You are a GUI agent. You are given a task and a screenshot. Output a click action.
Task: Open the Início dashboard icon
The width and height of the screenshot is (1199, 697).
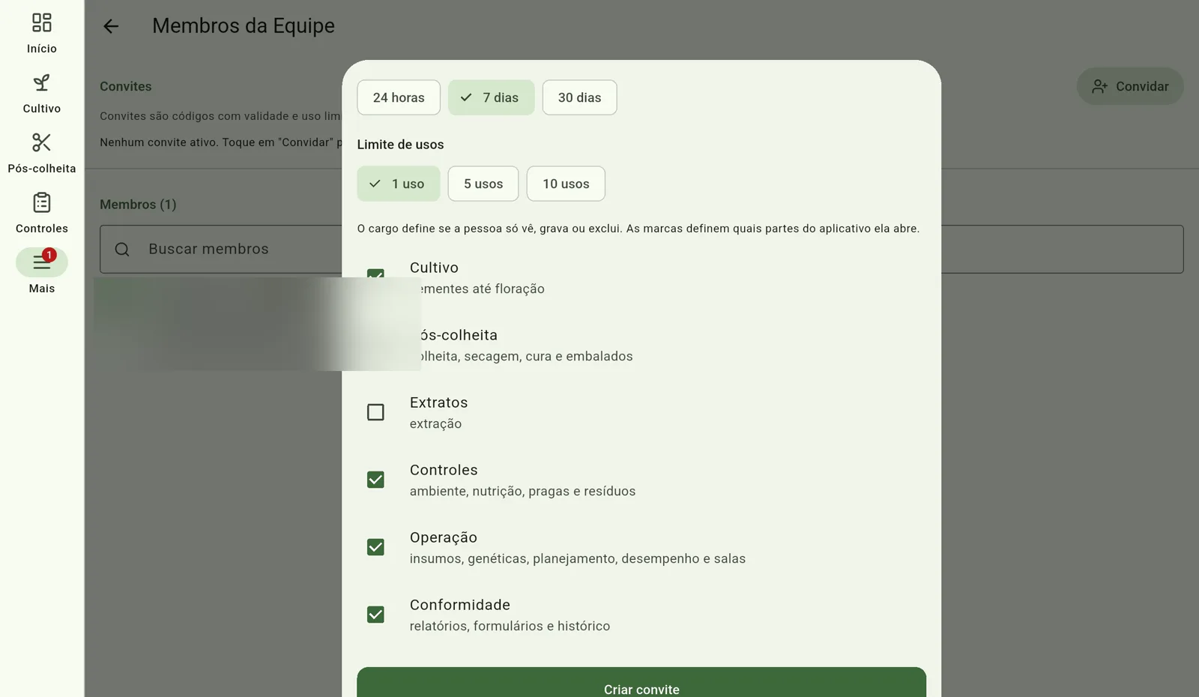[42, 22]
